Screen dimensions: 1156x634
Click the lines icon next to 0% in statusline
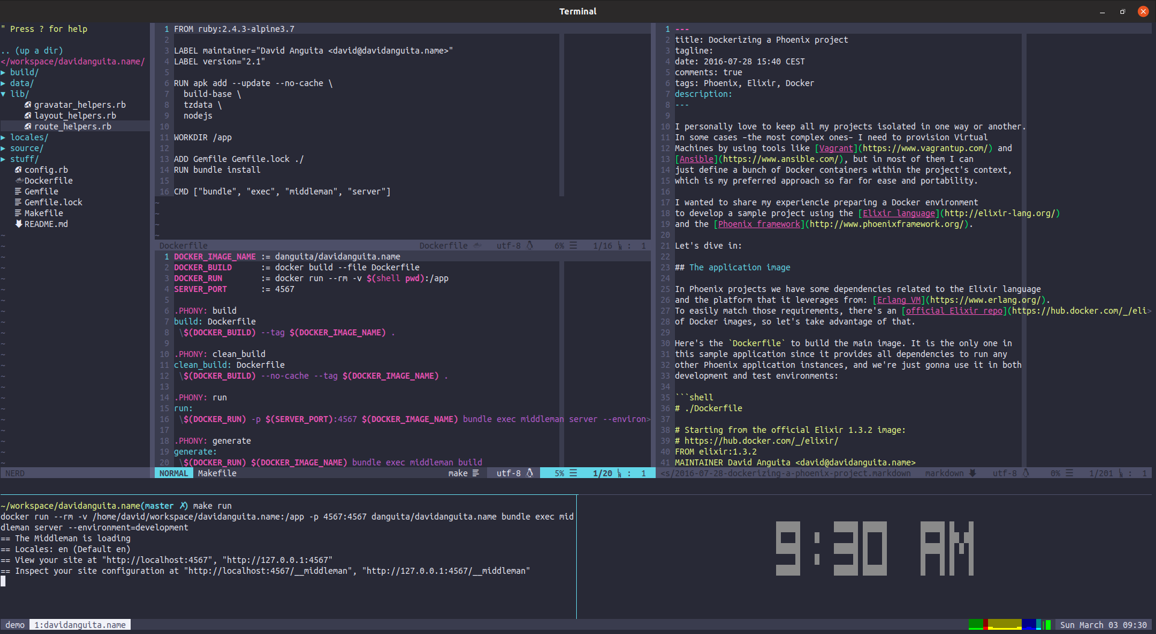(1069, 473)
